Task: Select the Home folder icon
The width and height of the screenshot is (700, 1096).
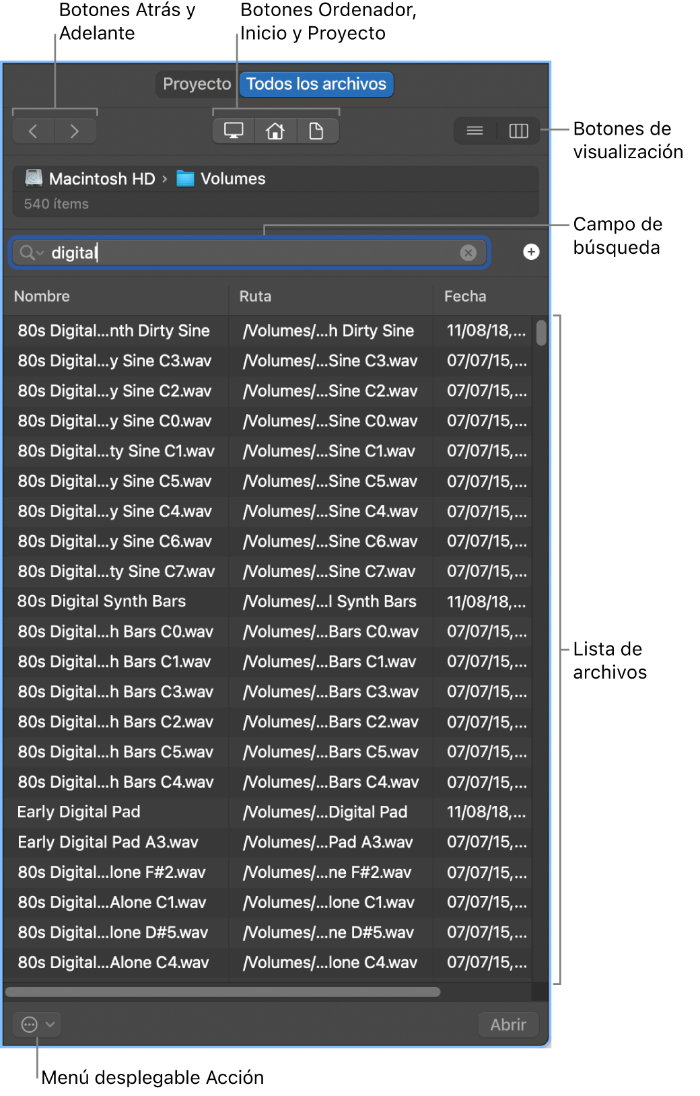Action: (x=275, y=131)
